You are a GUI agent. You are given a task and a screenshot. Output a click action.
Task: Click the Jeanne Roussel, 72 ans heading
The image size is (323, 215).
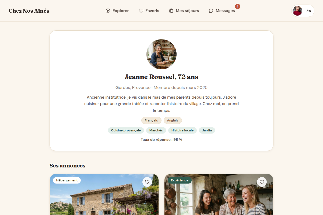tap(161, 77)
